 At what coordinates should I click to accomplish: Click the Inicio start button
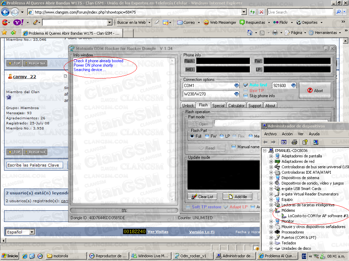10,256
